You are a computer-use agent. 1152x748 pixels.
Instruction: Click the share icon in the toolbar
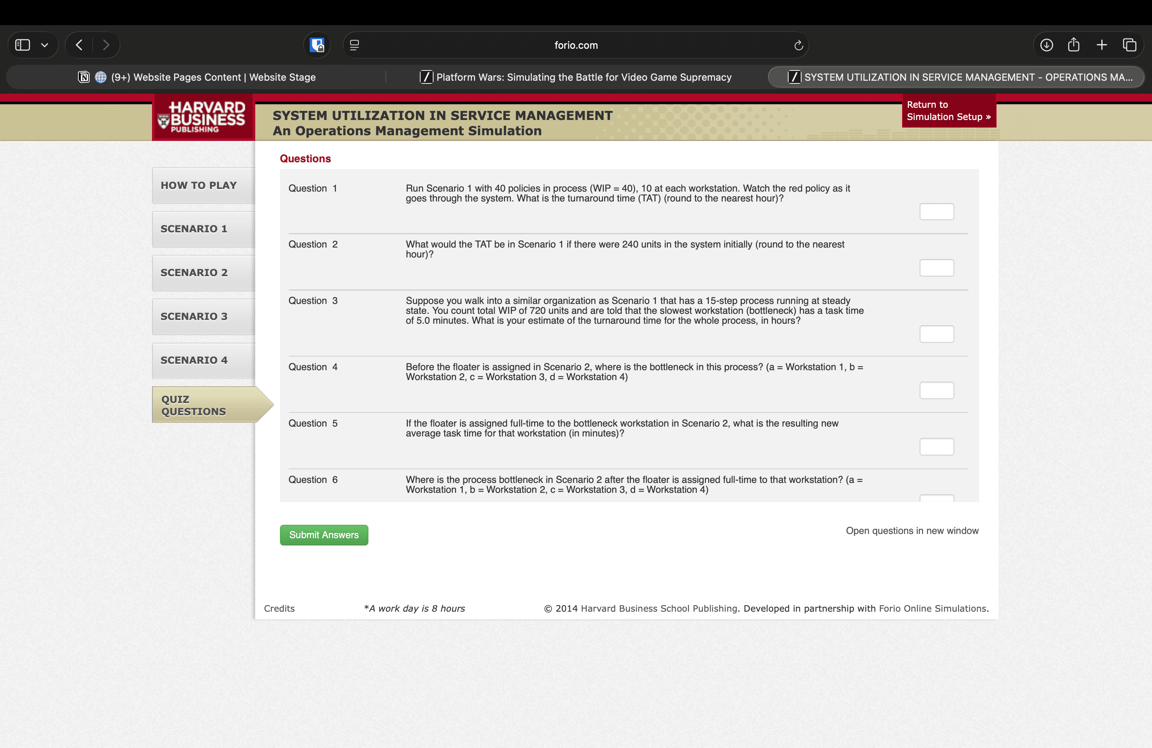click(1074, 45)
